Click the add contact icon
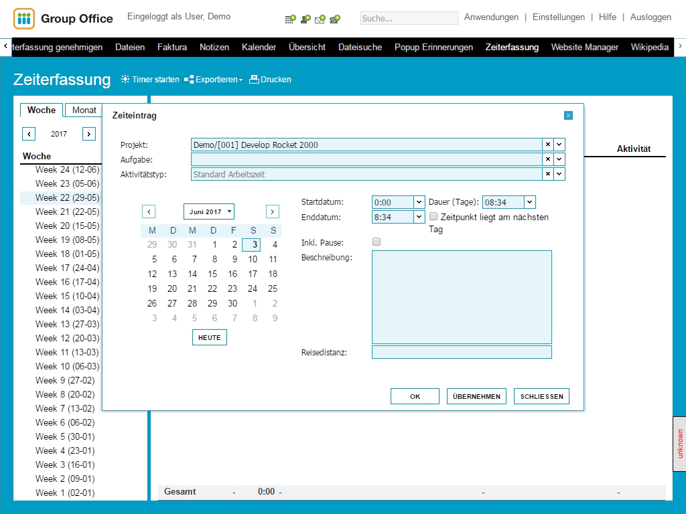Viewport: 686px width, 514px height. (305, 19)
